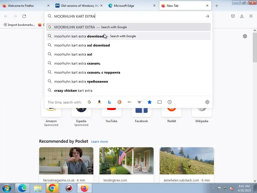Open a new tab with plus button
This screenshot has width=257, height=193.
217,6
